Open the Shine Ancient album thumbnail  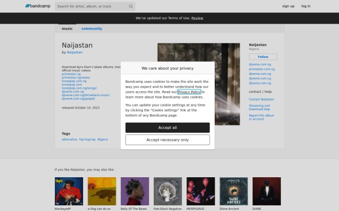(234, 191)
